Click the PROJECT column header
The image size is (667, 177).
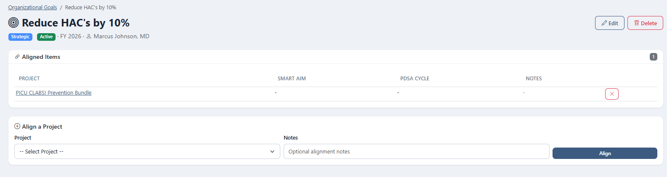click(29, 79)
